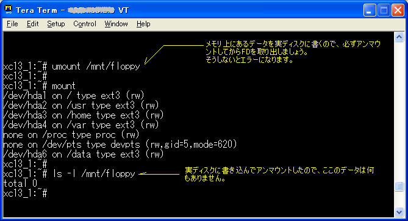Image resolution: width=408 pixels, height=221 pixels.
Task: Click the '/dev/hda1 on / type ext3' line
Action: (x=74, y=96)
